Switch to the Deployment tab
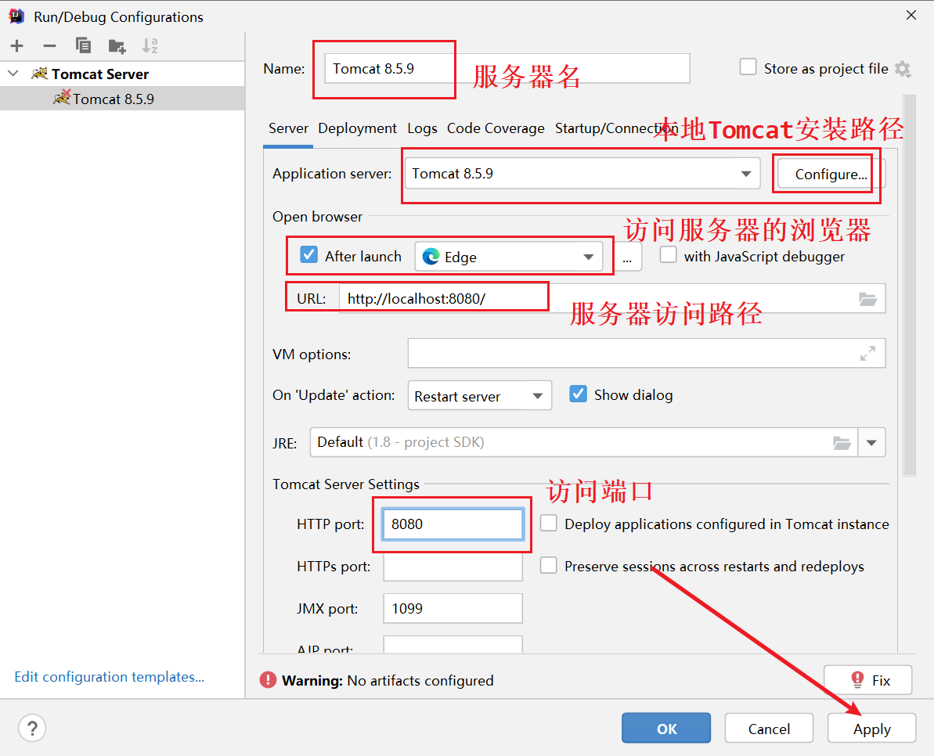The width and height of the screenshot is (934, 756). (x=358, y=128)
